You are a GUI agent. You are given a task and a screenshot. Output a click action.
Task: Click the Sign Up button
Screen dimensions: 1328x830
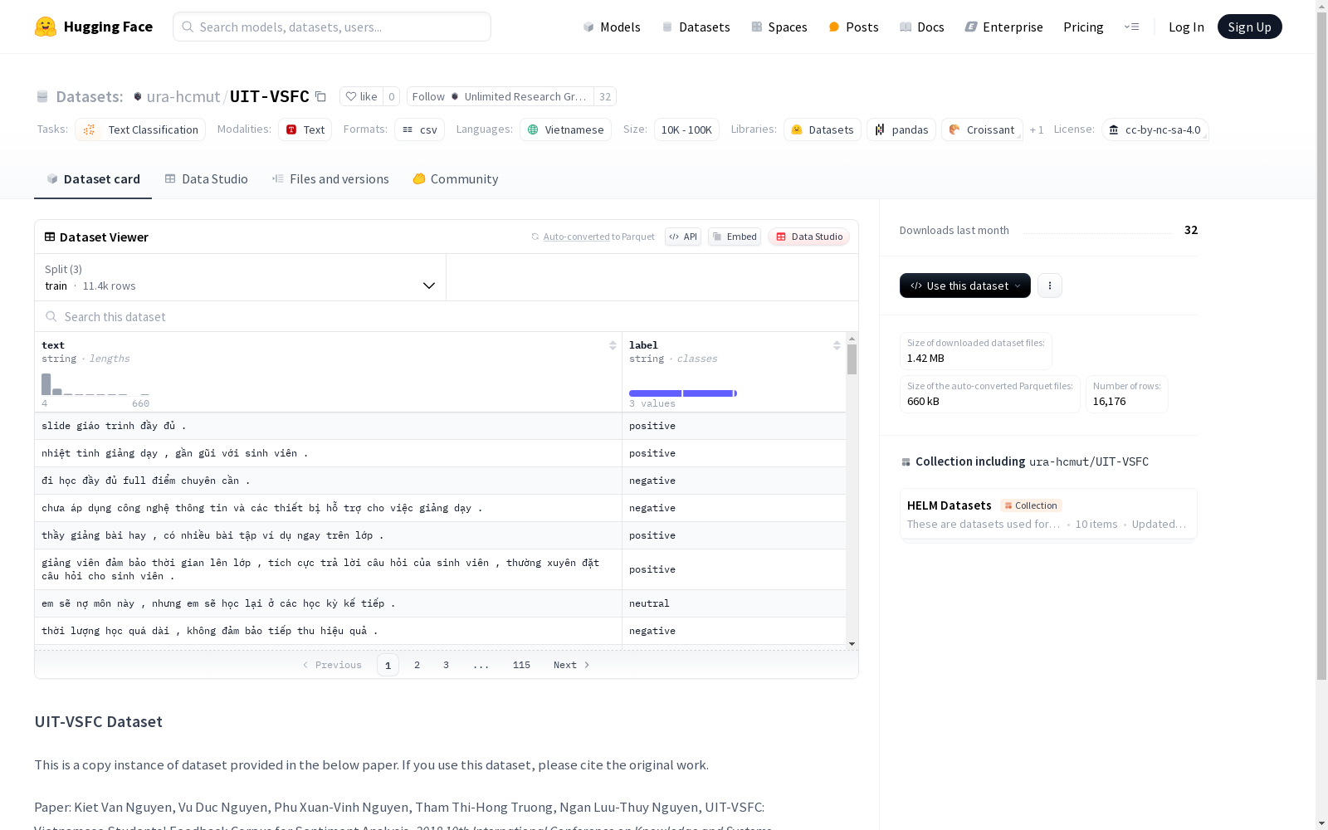1249,27
